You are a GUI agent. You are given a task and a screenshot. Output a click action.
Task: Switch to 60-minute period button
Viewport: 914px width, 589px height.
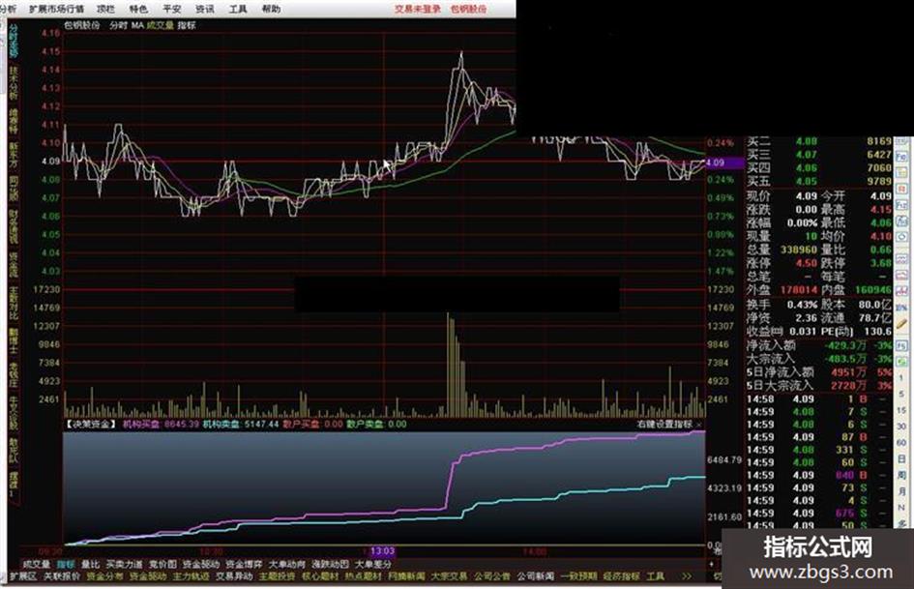(901, 443)
